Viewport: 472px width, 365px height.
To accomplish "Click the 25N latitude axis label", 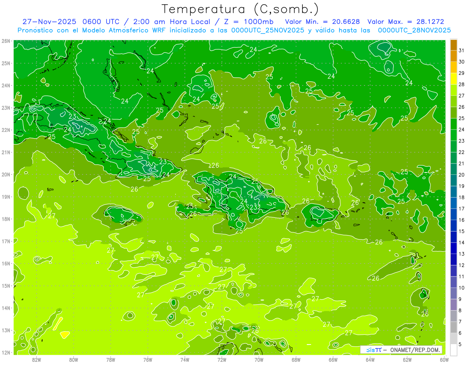I will [6, 63].
